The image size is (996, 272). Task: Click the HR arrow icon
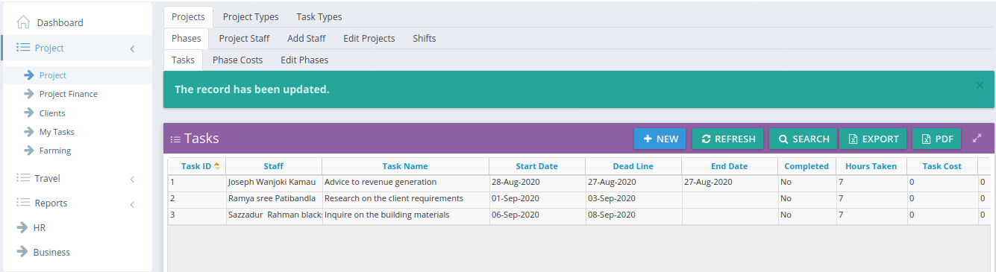tap(22, 227)
